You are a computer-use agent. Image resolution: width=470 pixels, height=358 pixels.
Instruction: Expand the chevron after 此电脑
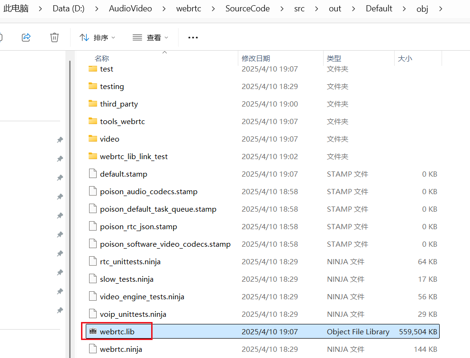click(x=40, y=9)
